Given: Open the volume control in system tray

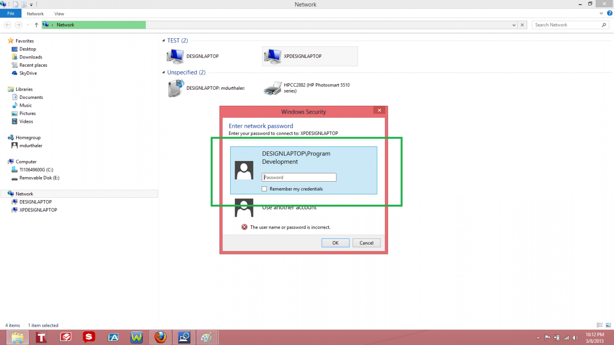Looking at the screenshot, I should (x=575, y=338).
